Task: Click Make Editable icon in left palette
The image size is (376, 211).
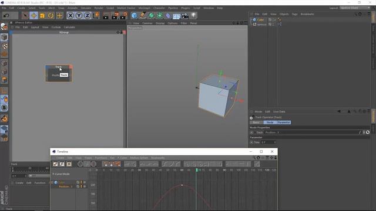Action: [x=4, y=26]
